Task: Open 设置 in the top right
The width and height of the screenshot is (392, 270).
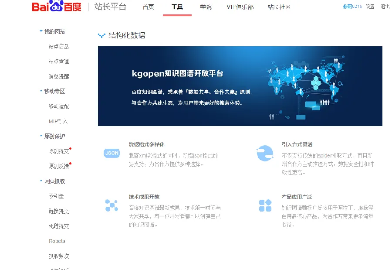Action: pos(370,7)
